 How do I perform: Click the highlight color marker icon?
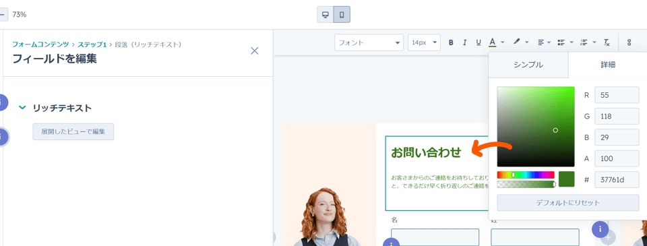[x=517, y=42]
